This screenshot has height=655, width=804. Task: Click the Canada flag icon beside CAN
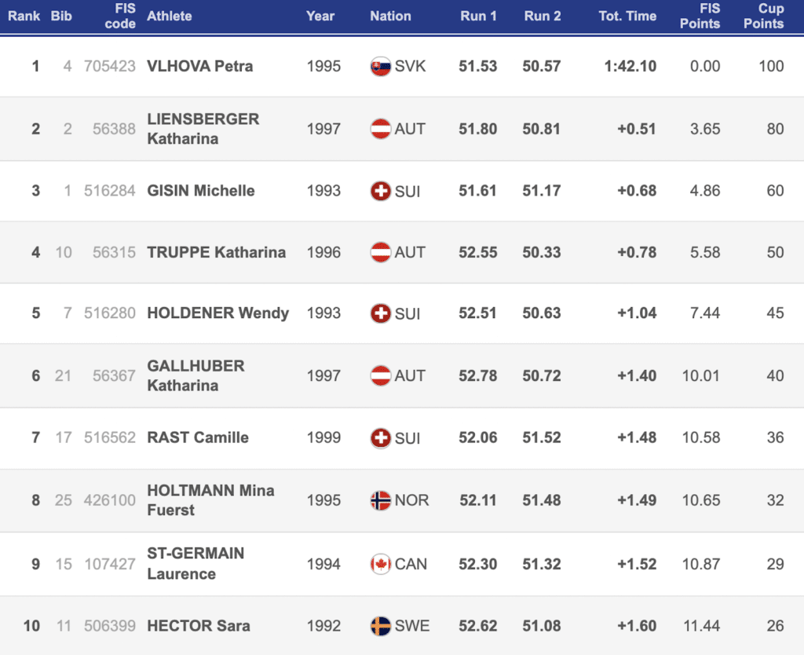[x=380, y=564]
